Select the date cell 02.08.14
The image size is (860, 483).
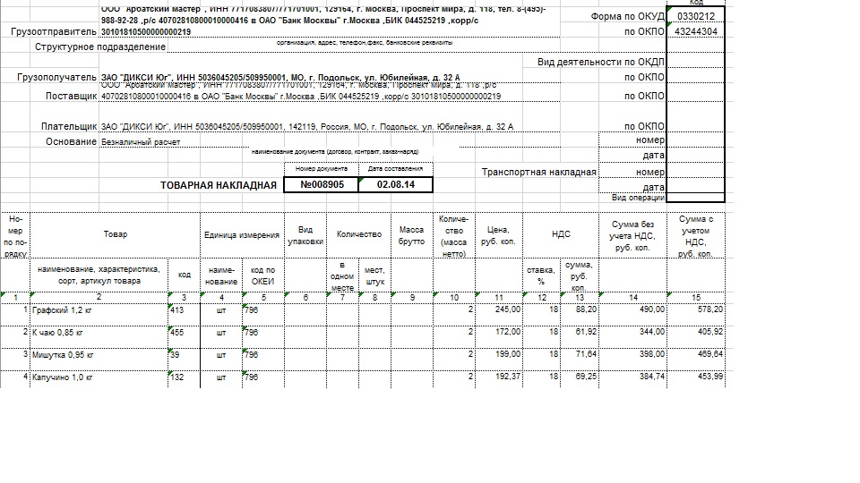click(395, 184)
